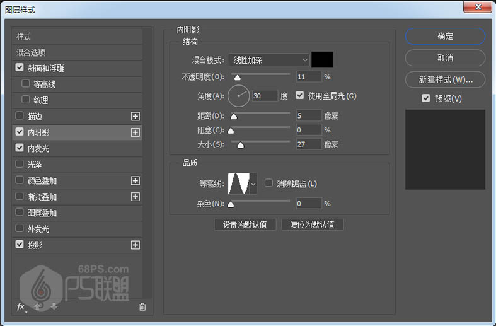
Task: Click the 新建样式(W)... button
Action: 445,79
